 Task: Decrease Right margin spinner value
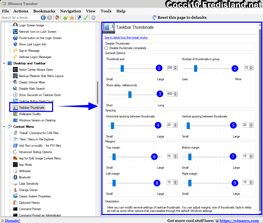tap(251, 183)
